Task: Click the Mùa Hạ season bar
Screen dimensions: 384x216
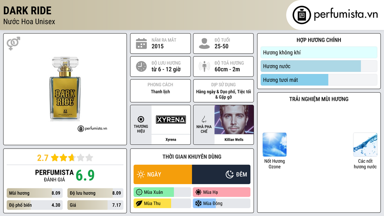Action: coord(222,192)
